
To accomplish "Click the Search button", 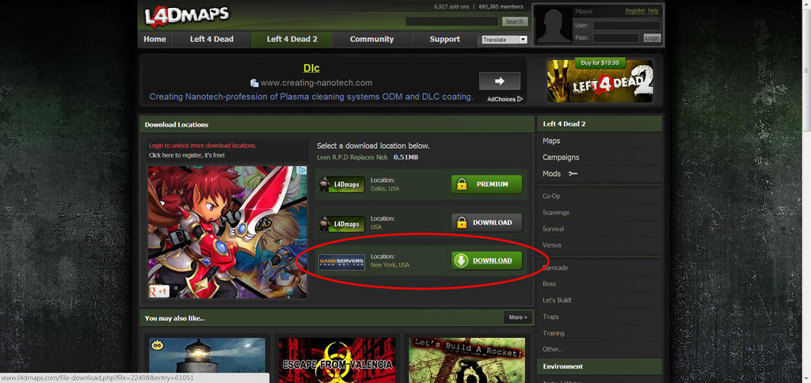I will (x=515, y=21).
